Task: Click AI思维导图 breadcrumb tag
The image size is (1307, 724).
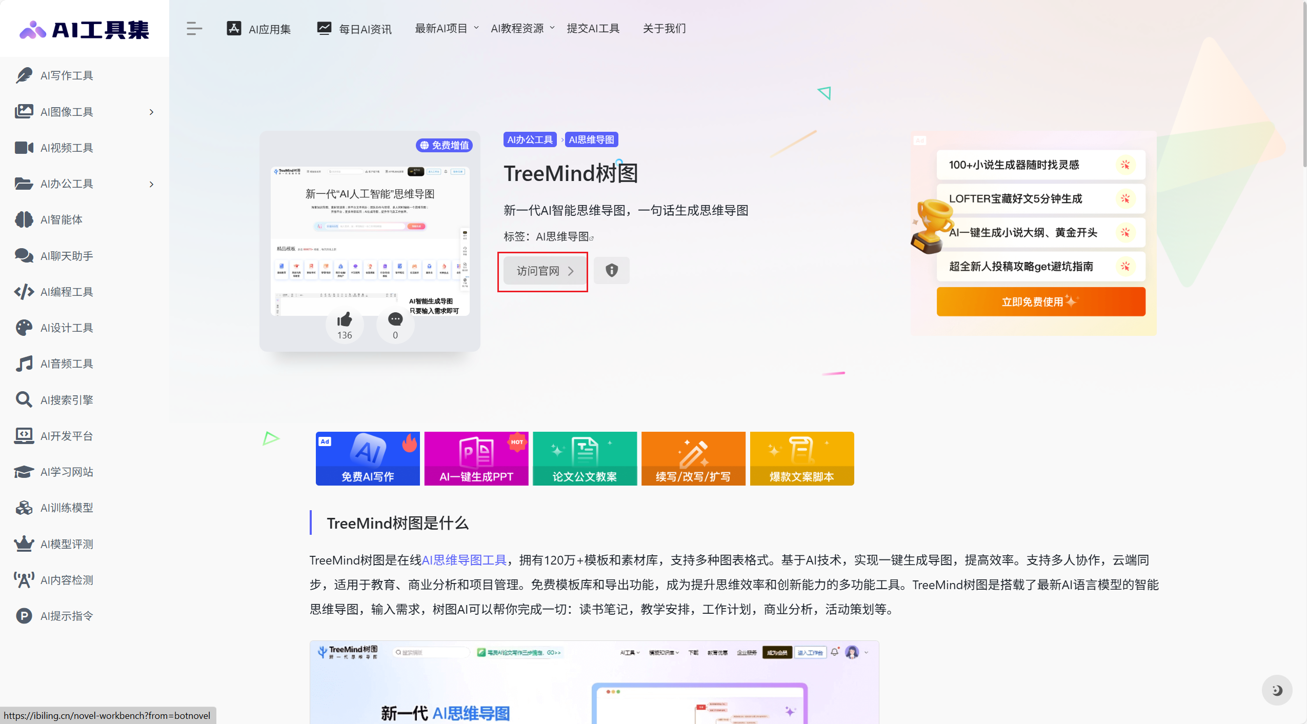Action: (x=591, y=139)
